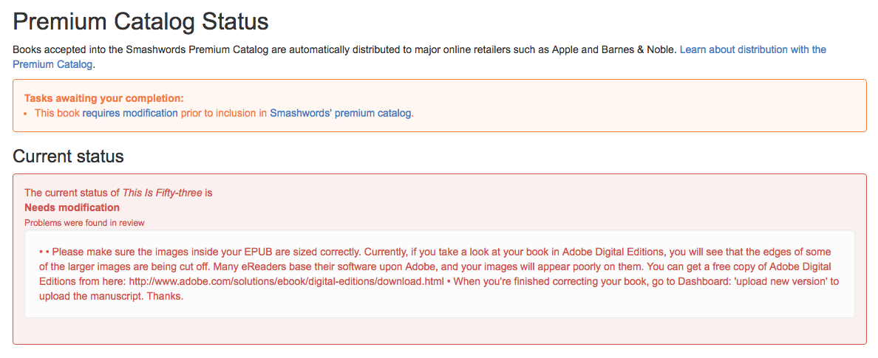Viewport: 878px width, 358px height.
Task: Open the Smashwords' premium catalog link
Action: pyautogui.click(x=340, y=113)
